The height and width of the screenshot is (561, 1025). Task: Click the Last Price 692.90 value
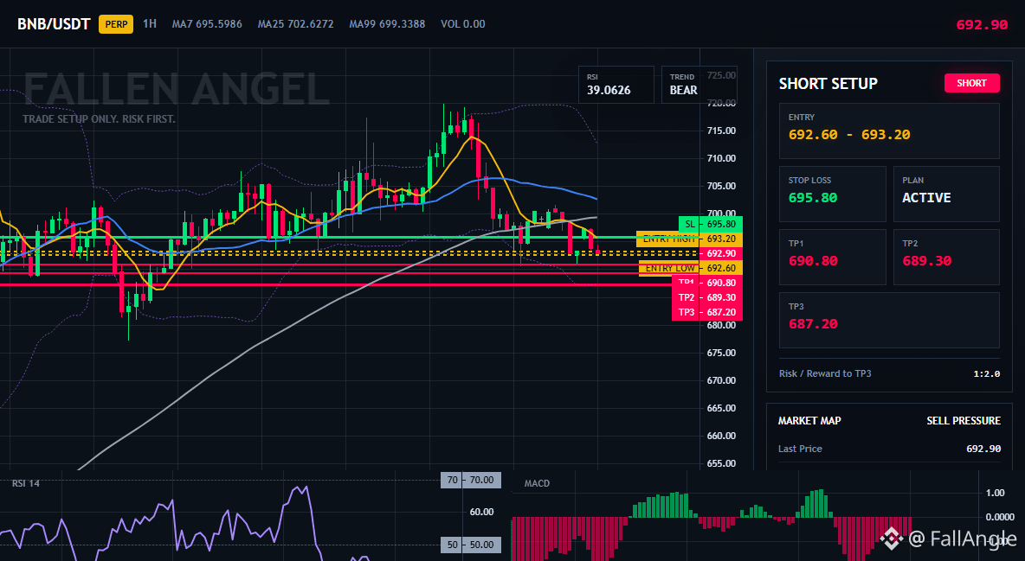click(983, 449)
